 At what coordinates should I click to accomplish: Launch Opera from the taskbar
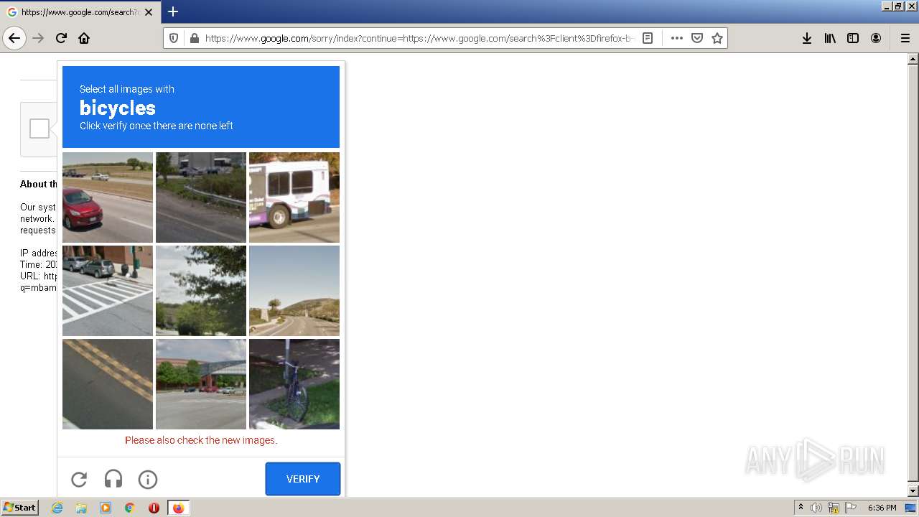(154, 508)
